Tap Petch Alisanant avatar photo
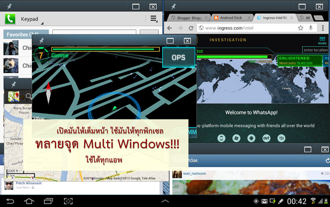Image resolution: width=330 pixels, height=207 pixels. (9, 185)
